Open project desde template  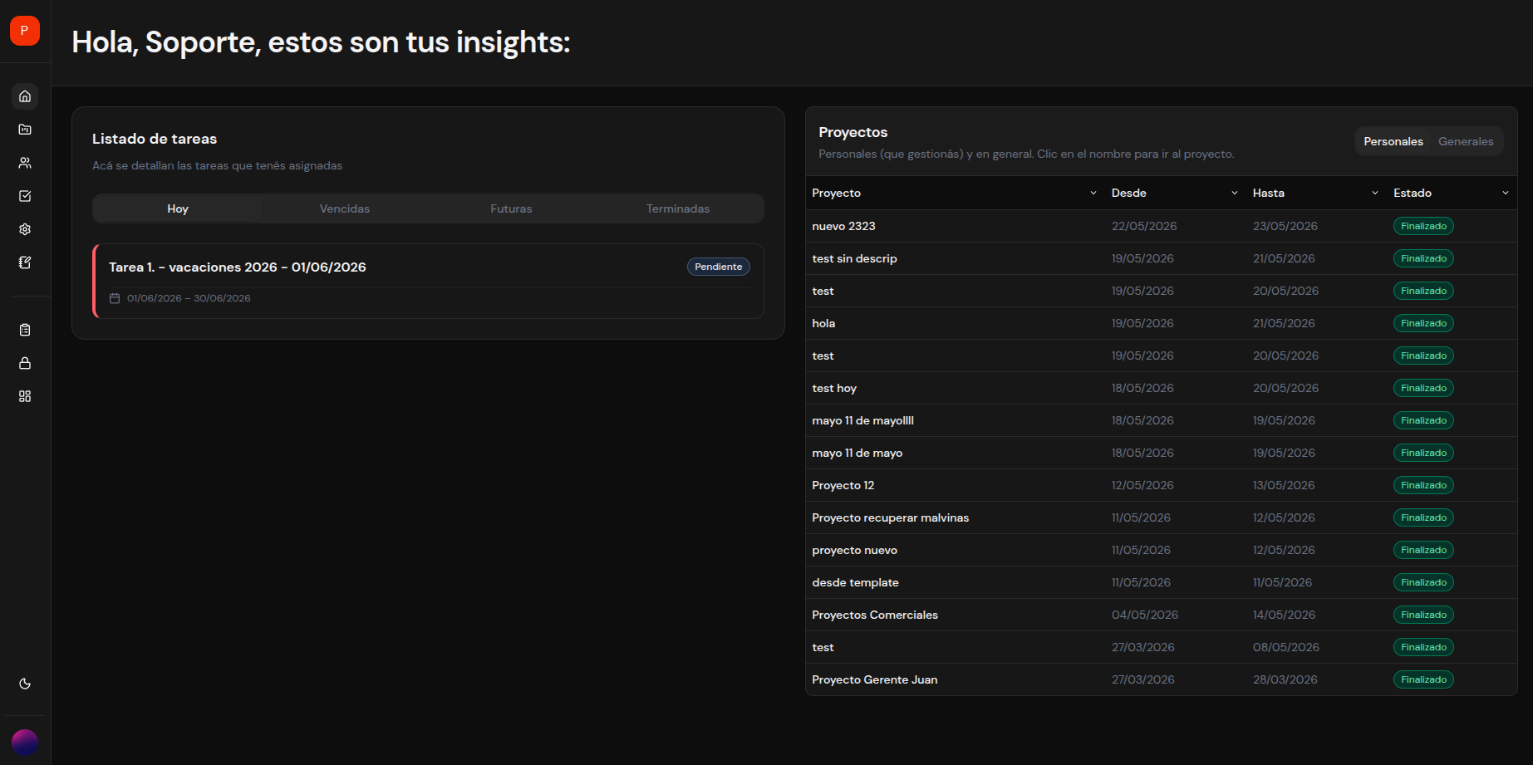pos(856,582)
